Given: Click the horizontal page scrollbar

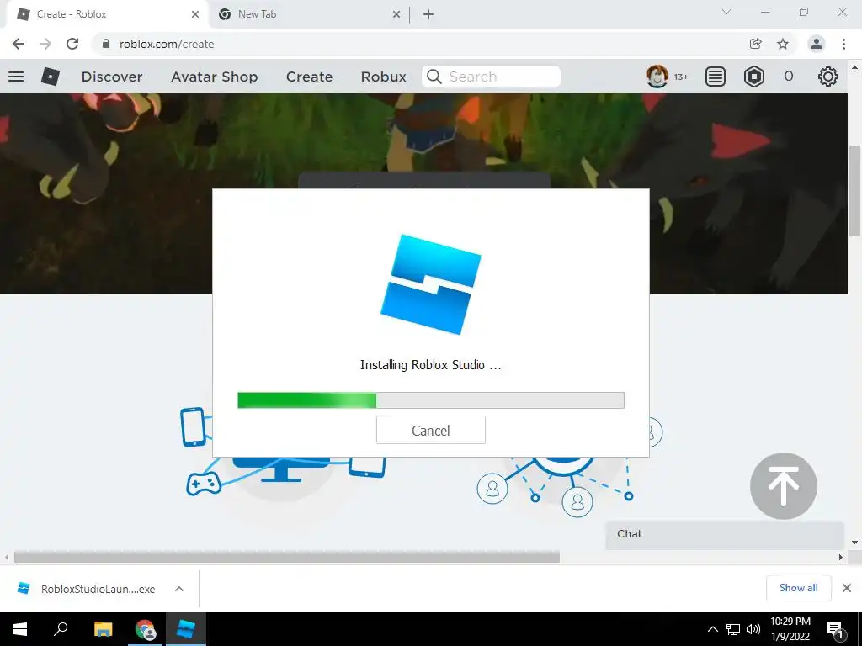Looking at the screenshot, I should coord(286,557).
